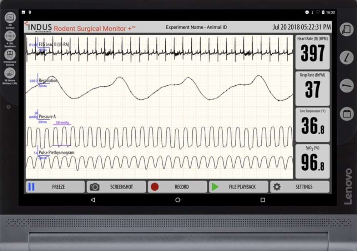This screenshot has height=251, width=357.
Task: Click the 4 JBL Speakers icon
Action: [x=10, y=36]
